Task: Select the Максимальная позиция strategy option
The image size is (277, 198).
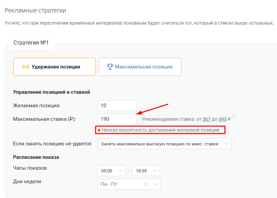Action: [x=140, y=67]
